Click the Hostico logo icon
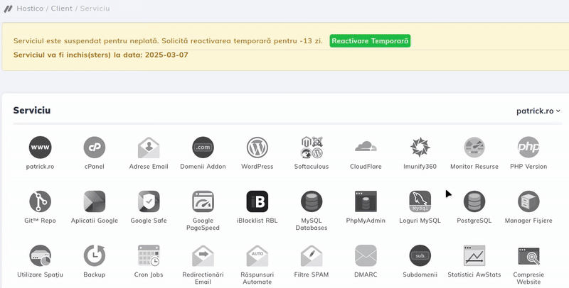Viewport: 569px width, 288px height. coord(8,9)
